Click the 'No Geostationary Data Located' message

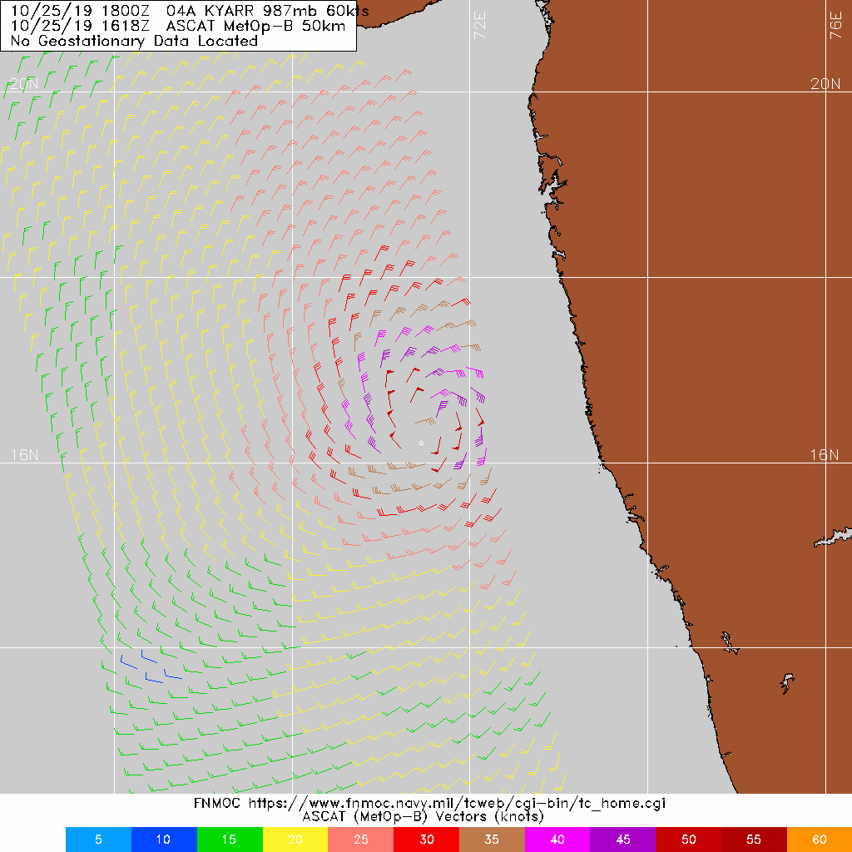(134, 41)
